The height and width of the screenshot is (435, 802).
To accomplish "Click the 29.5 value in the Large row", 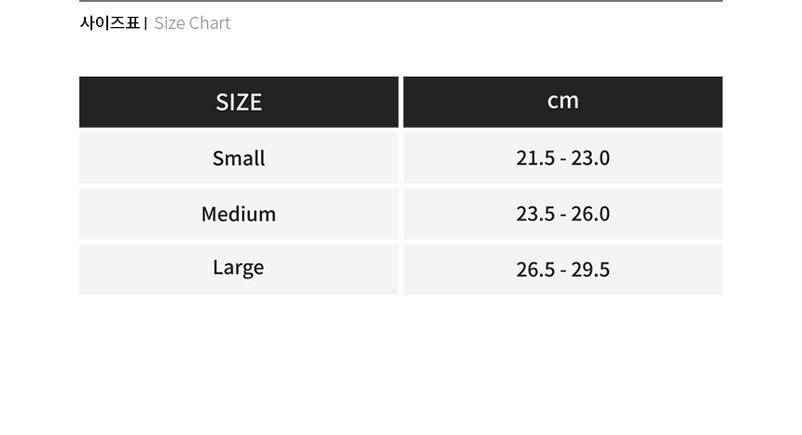I will point(590,270).
